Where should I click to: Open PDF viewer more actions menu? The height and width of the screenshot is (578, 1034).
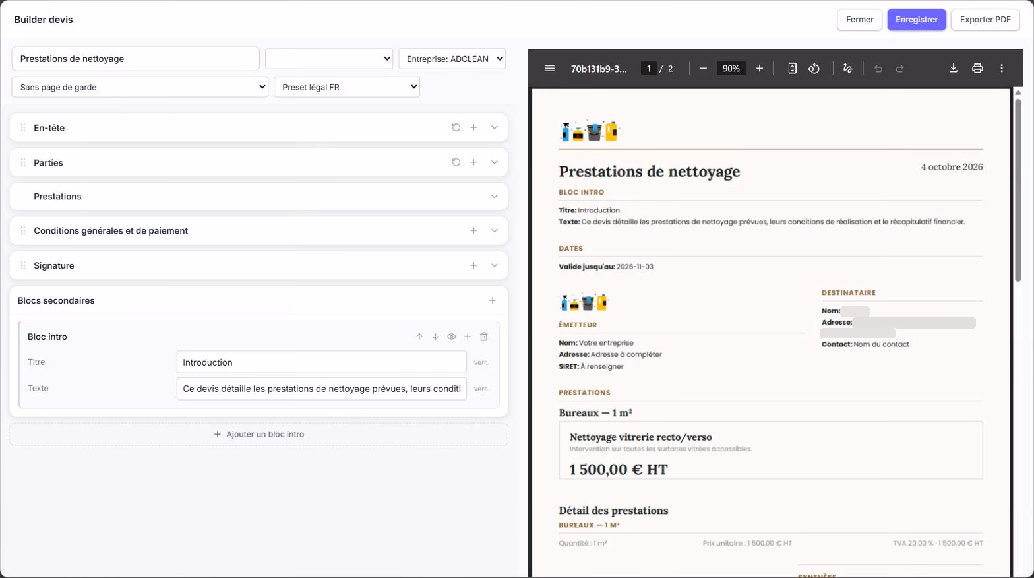click(x=1002, y=68)
